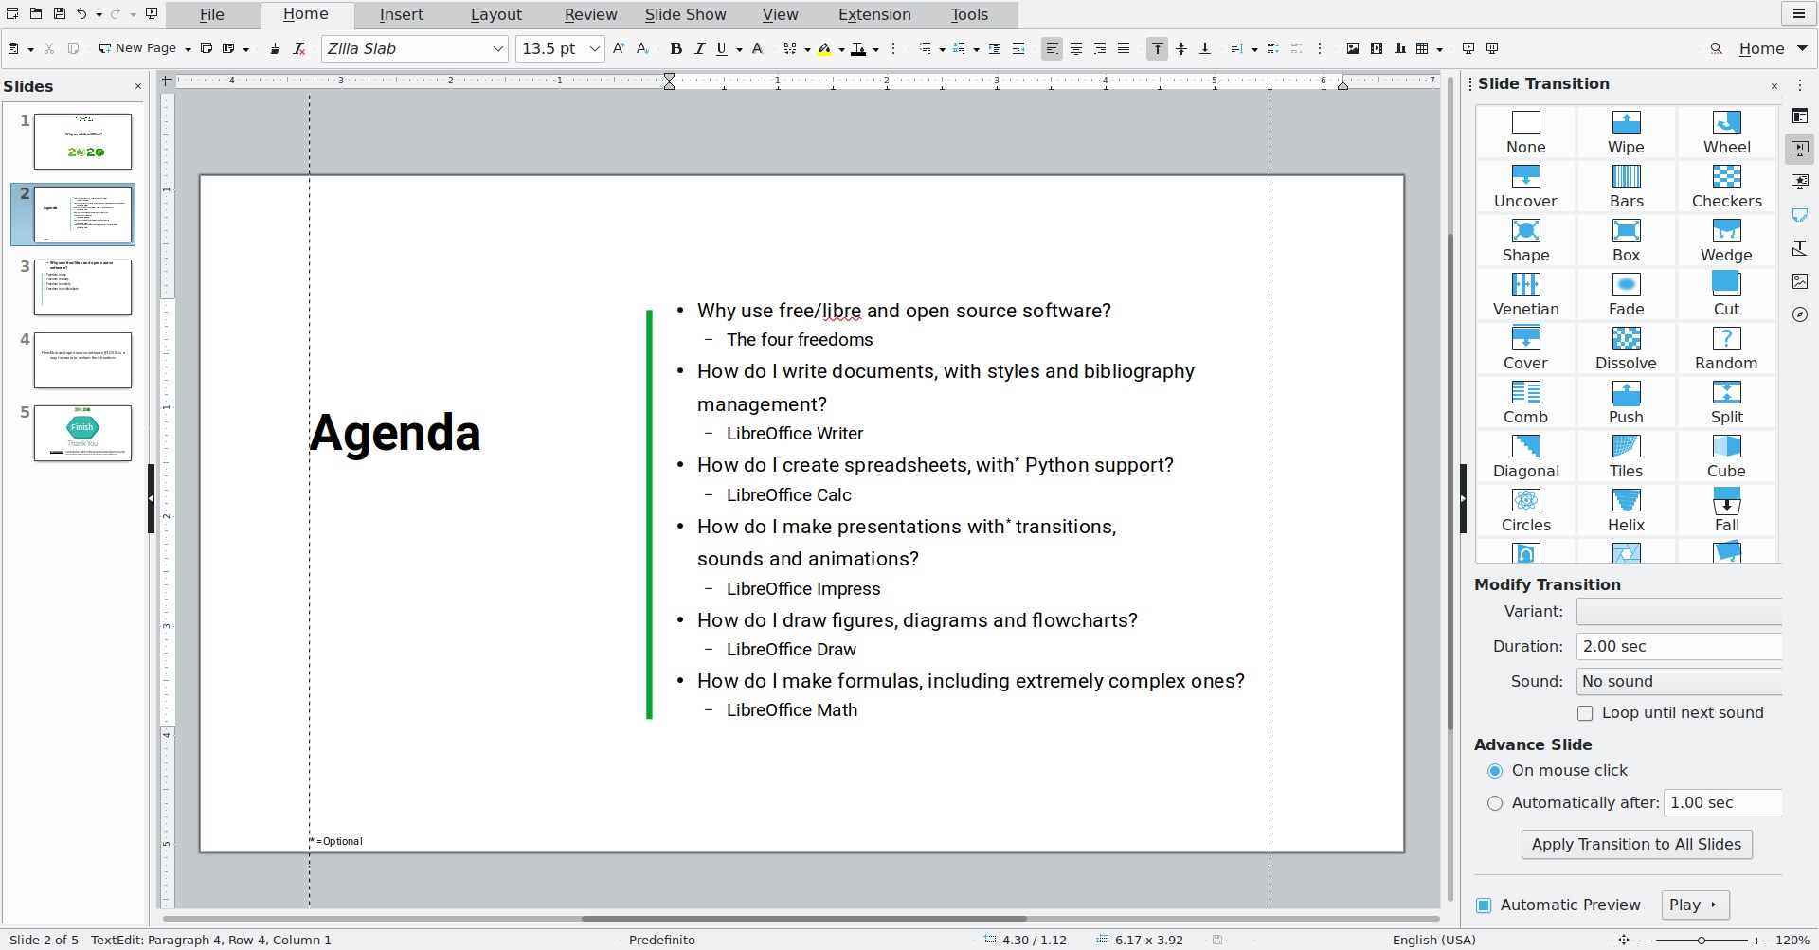
Task: Insert a chart from the toolbar
Action: pyautogui.click(x=1398, y=48)
